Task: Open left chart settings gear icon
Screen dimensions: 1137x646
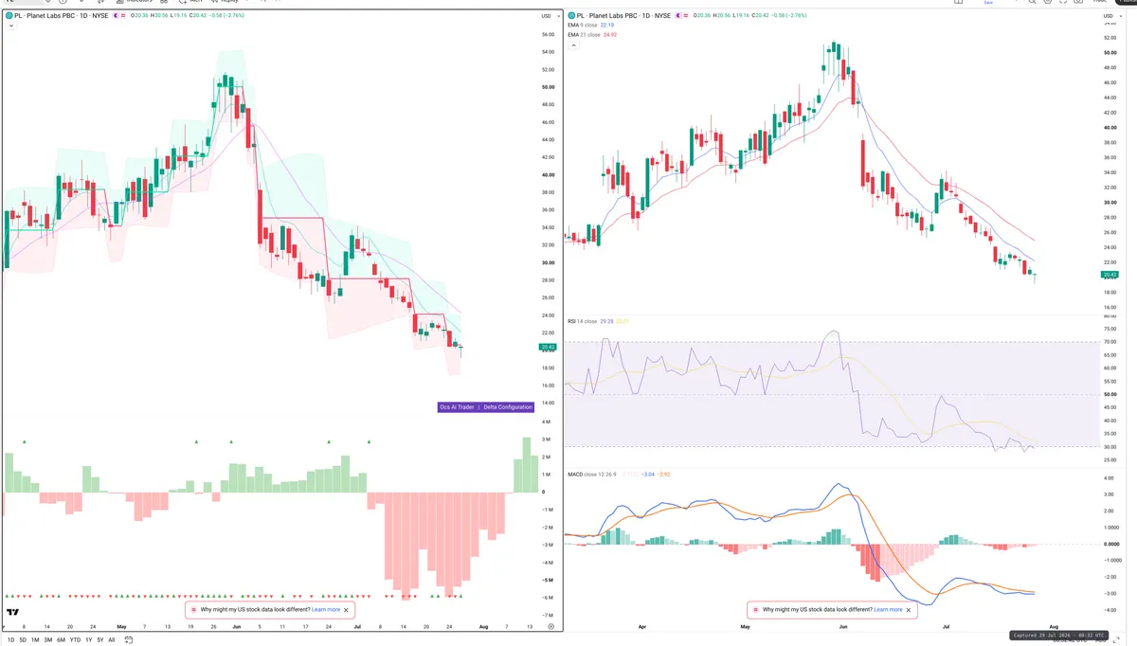Action: pyautogui.click(x=550, y=626)
